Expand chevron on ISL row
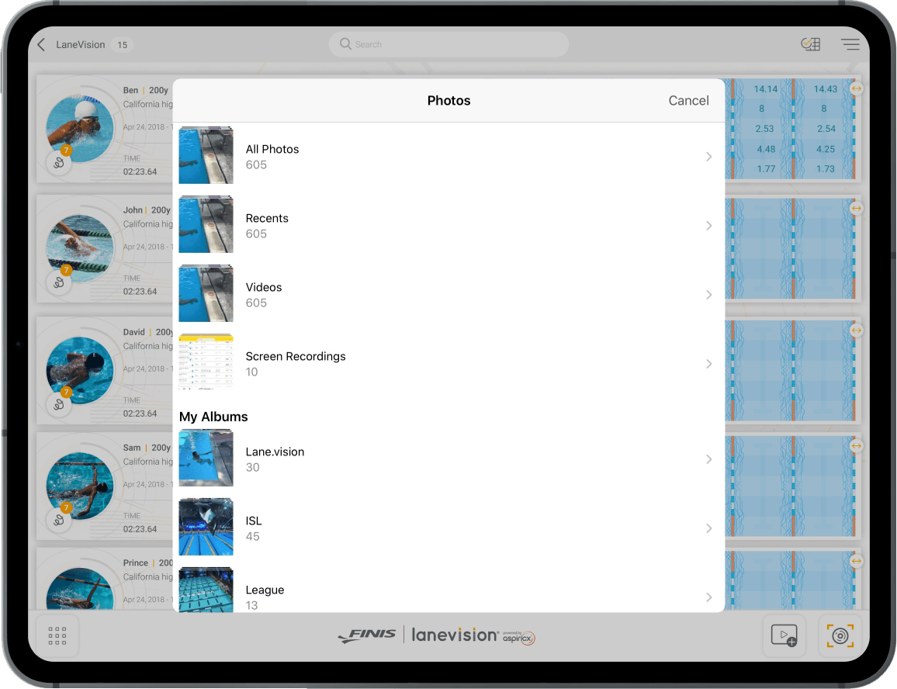This screenshot has height=689, width=897. pyautogui.click(x=708, y=528)
